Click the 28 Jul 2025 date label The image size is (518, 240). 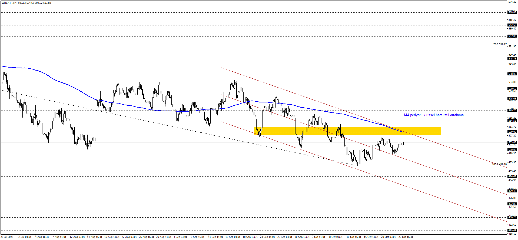pyautogui.click(x=7, y=237)
